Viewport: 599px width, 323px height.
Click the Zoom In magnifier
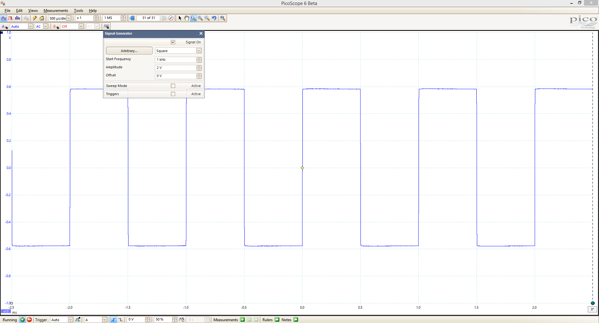(200, 18)
